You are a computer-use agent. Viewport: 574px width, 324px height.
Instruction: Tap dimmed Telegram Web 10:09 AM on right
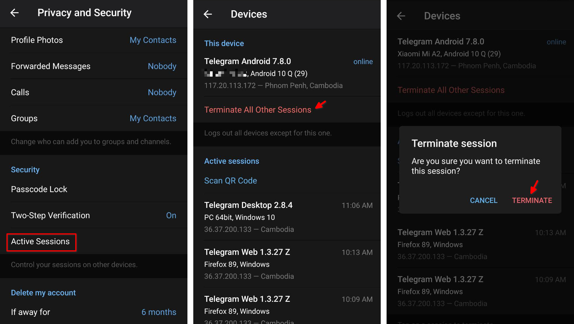point(480,291)
